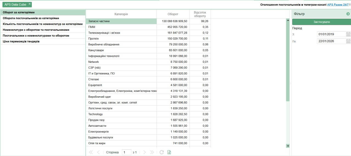Open APS Разом 24/7 telegram link
The height and width of the screenshot is (156, 351).
coord(338,5)
